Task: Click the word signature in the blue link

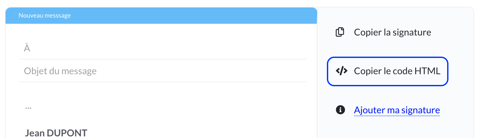Action: [x=420, y=110]
